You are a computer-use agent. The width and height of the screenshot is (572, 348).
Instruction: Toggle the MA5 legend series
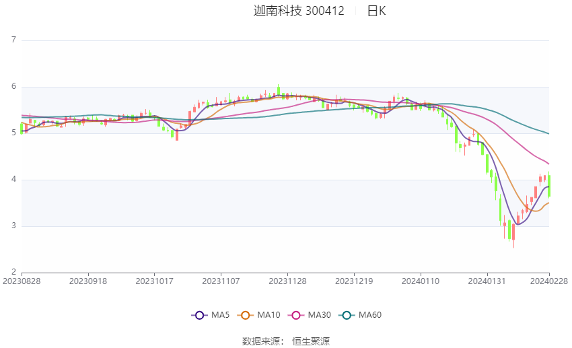coord(211,315)
